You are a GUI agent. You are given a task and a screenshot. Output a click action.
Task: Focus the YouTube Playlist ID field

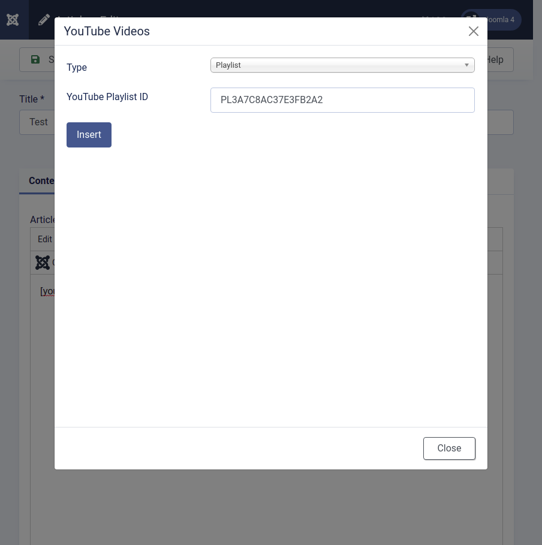tap(342, 100)
